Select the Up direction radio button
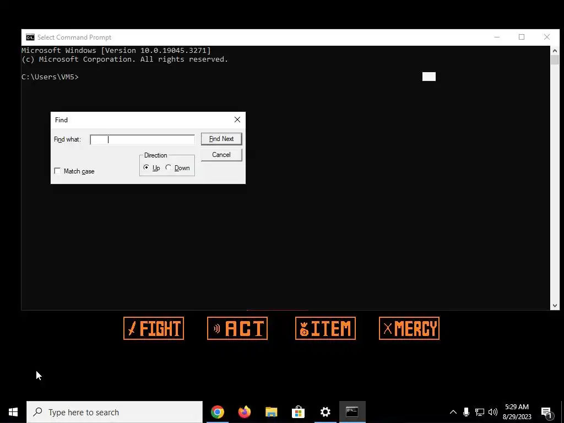Screen dimensions: 564x423 [x=146, y=167]
